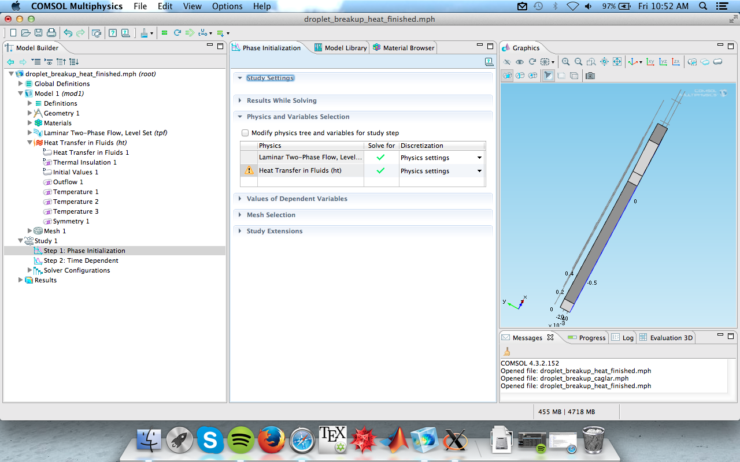Select Step 2: Time Dependent node

(81, 260)
